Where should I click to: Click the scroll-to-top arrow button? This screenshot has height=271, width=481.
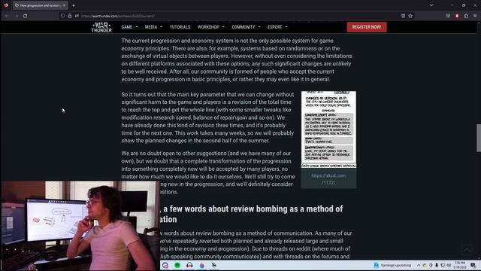(x=466, y=249)
